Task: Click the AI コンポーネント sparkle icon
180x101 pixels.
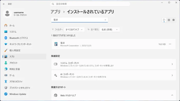Action: click(56, 75)
